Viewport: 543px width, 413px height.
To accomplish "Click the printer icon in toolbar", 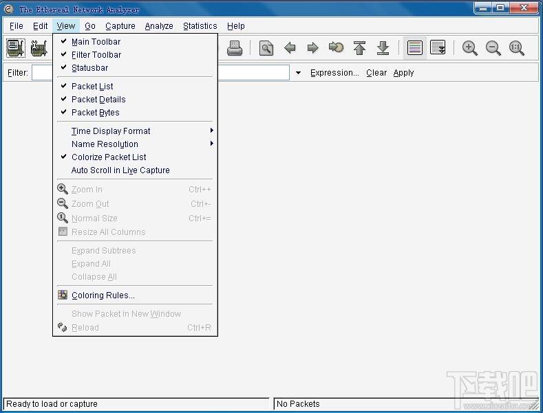I will [x=235, y=47].
